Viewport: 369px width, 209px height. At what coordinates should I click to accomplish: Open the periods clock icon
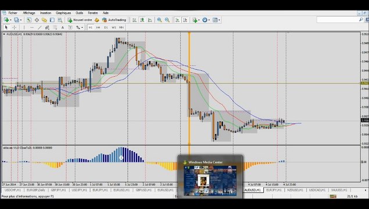point(205,20)
